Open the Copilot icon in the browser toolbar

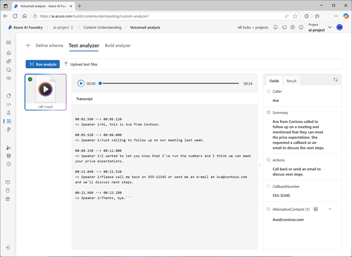[346, 16]
